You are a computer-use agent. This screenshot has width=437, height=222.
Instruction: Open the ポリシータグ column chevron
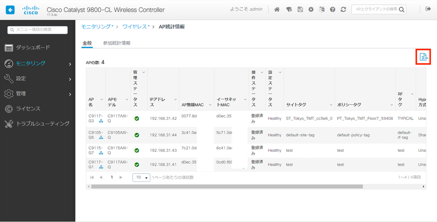[392, 105]
